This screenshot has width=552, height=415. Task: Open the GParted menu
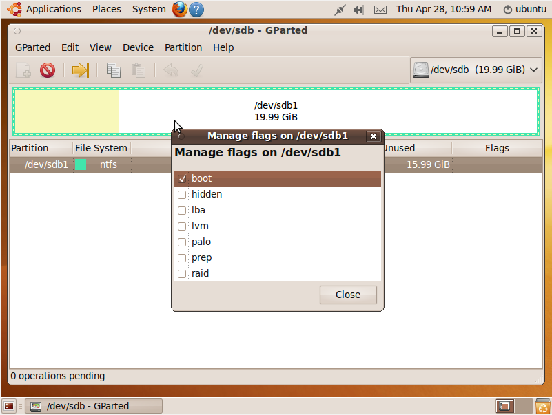[x=33, y=47]
